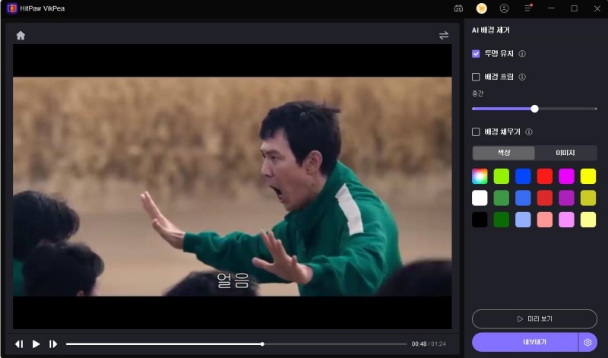Select the salmon pink color swatch

545,220
